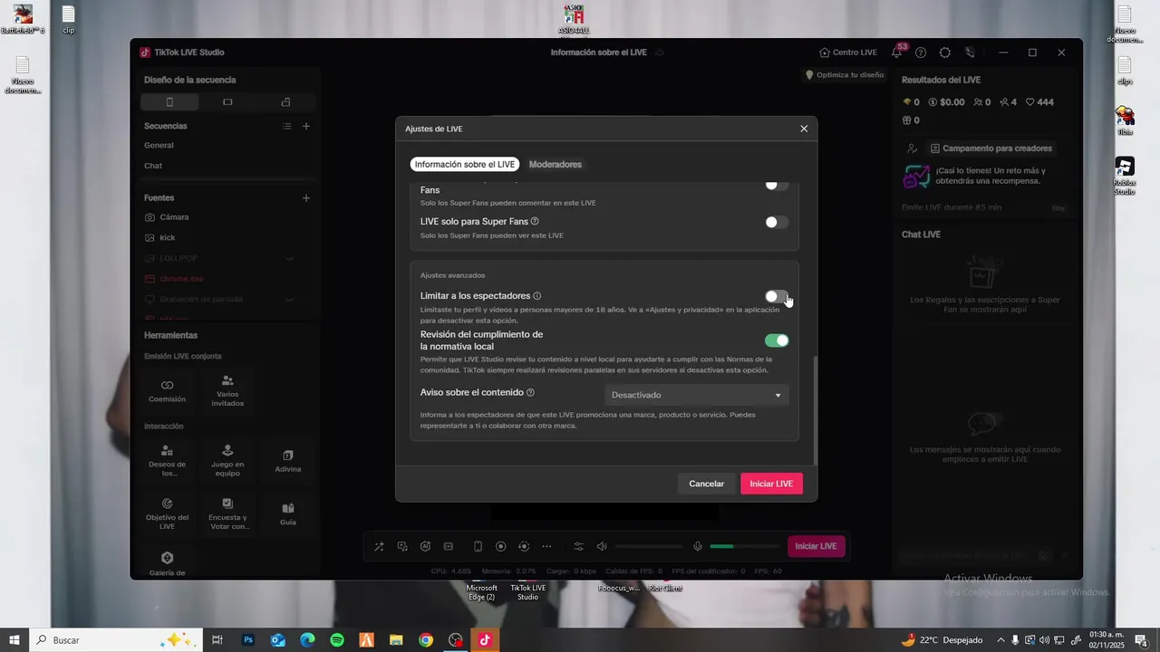Screen dimensions: 1160x652
Task: Toggle LIVE solo para Super Fans
Action: (x=777, y=222)
